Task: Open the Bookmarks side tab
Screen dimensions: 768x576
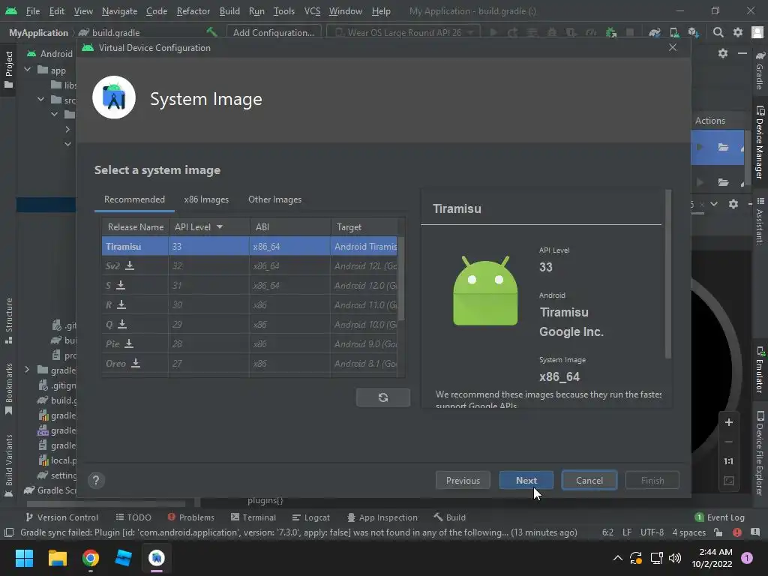Action: point(8,389)
